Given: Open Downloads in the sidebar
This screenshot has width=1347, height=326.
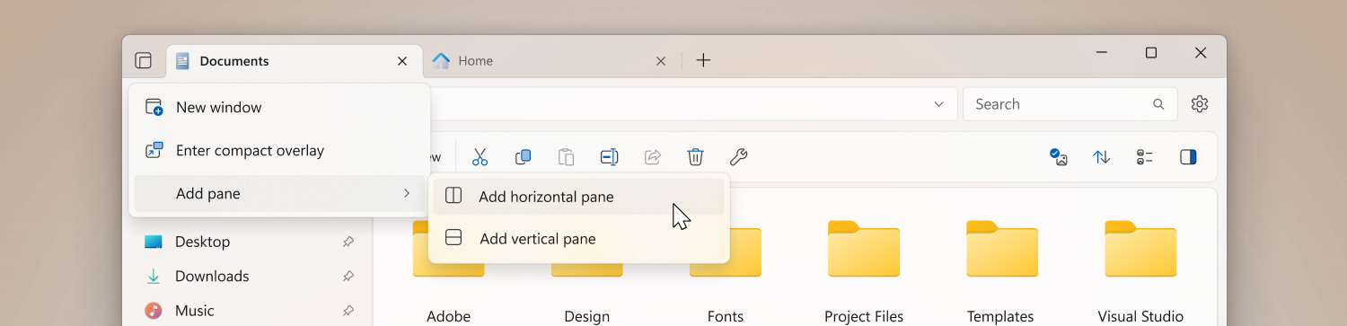Looking at the screenshot, I should (212, 277).
